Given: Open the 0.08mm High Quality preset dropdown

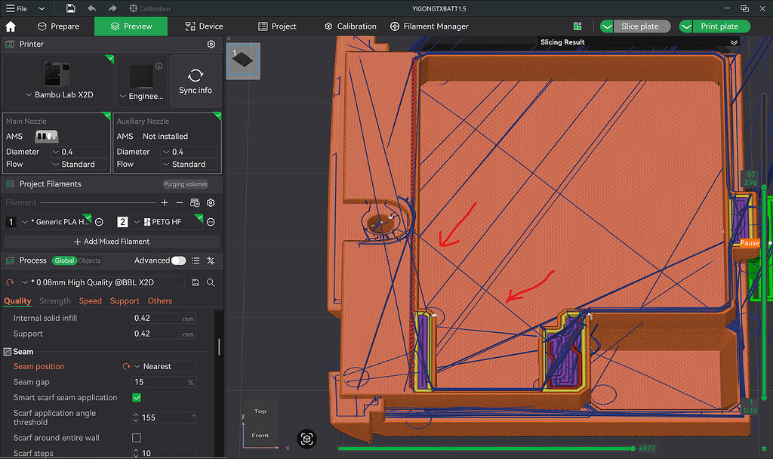Looking at the screenshot, I should tap(102, 282).
